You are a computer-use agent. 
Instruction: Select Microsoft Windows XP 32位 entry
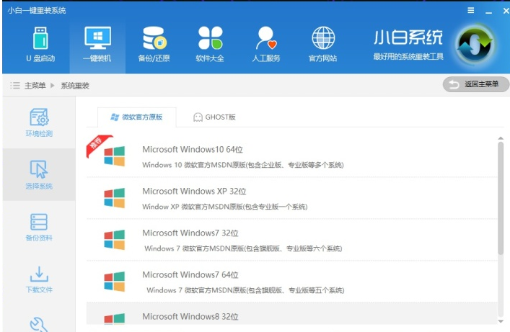click(x=291, y=198)
